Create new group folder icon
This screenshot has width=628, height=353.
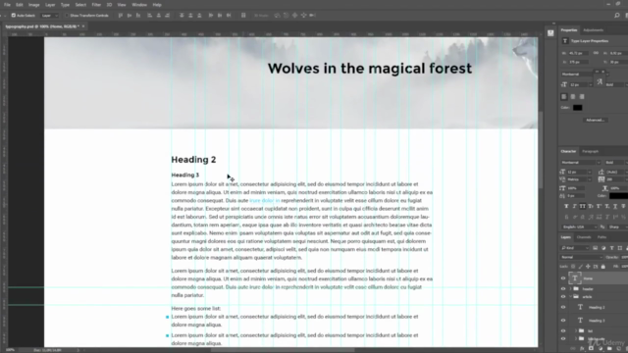point(609,349)
